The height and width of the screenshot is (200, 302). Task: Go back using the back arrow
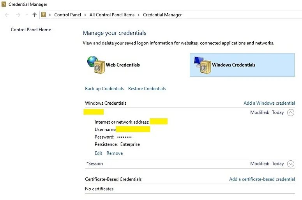click(7, 15)
